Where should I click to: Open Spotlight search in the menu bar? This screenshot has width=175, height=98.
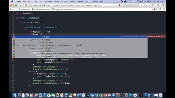(158, 1)
